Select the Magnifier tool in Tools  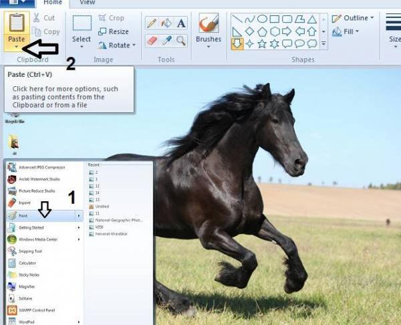[x=181, y=41]
